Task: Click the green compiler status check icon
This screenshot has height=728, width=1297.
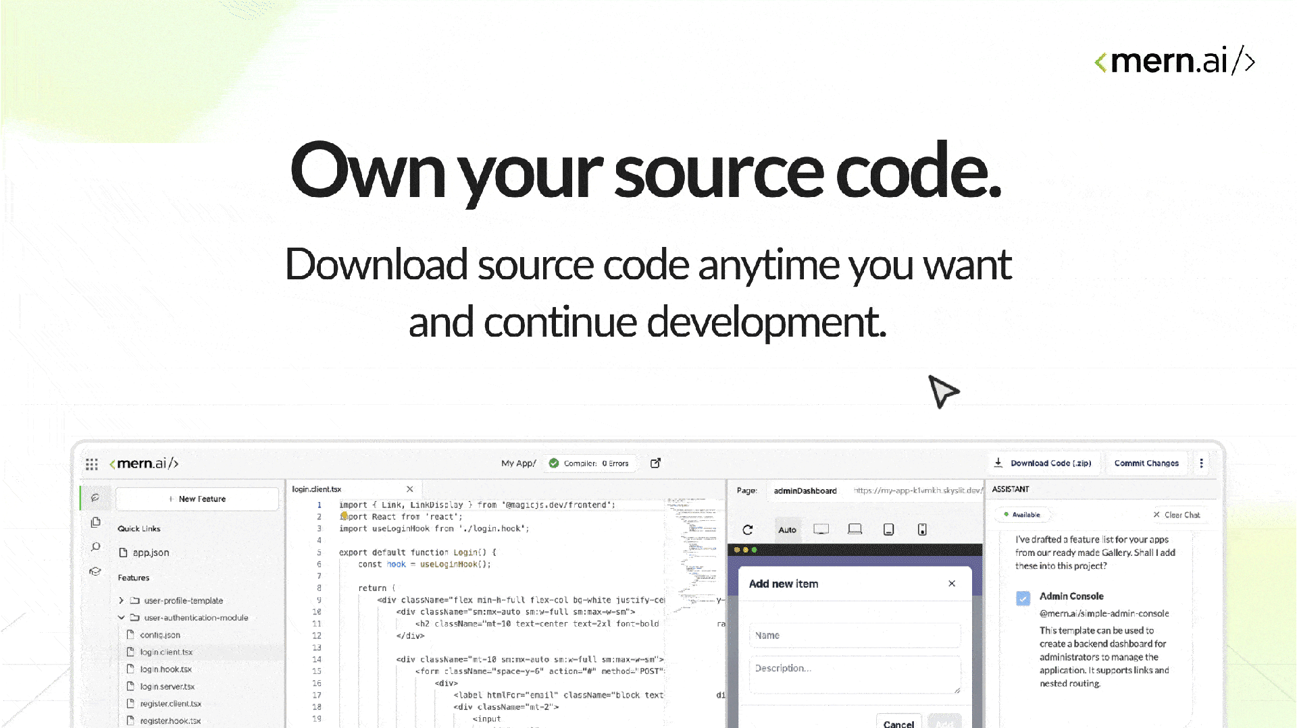Action: (x=554, y=464)
